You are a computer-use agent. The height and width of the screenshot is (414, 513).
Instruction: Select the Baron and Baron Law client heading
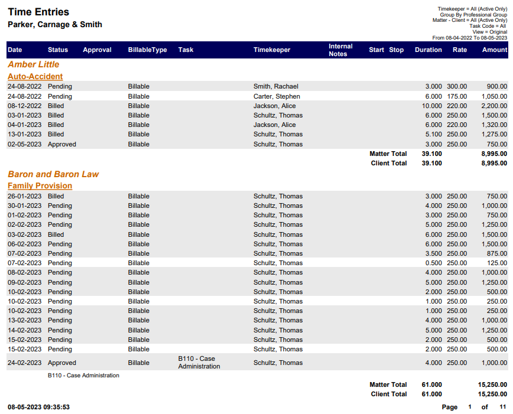[53, 174]
